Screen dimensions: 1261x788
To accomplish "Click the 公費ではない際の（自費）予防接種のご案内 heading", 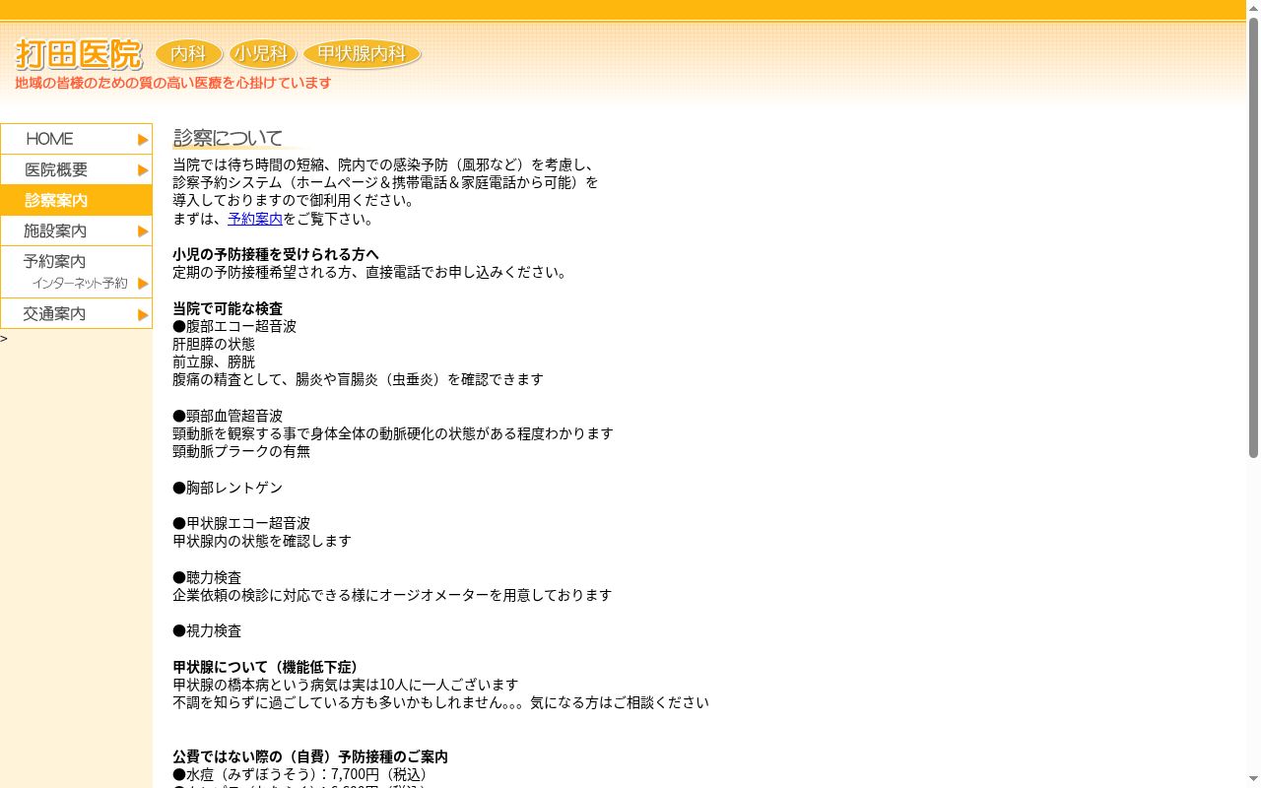I will (310, 756).
